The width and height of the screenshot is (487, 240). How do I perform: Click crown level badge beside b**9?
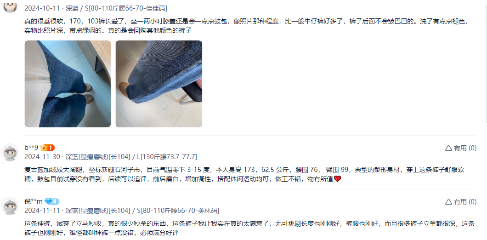click(x=47, y=148)
